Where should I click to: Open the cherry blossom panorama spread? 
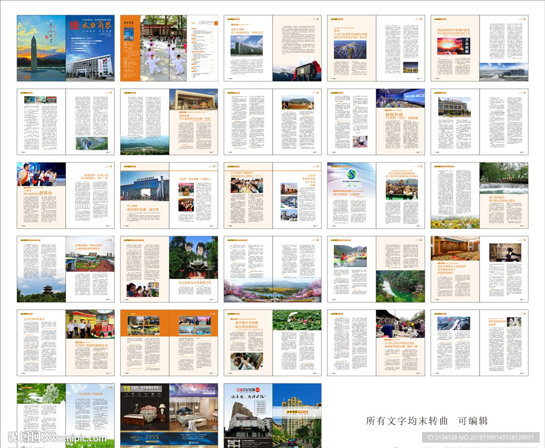272,290
